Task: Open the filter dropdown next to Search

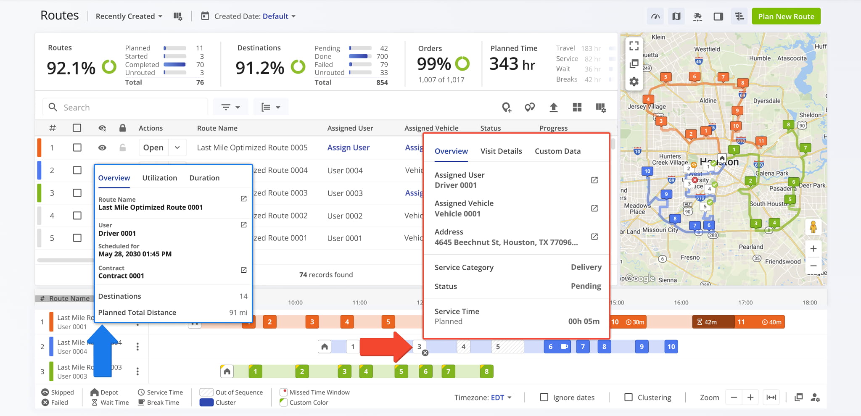Action: [x=230, y=107]
